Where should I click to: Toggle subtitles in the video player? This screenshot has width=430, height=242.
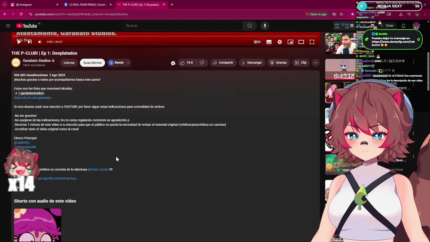(269, 42)
